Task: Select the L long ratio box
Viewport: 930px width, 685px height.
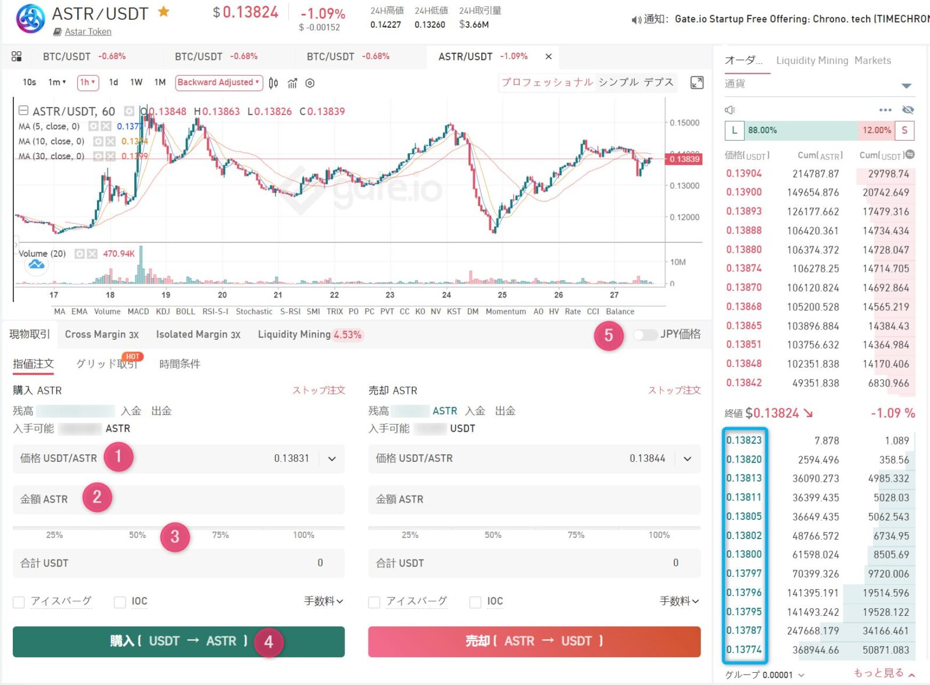Action: (x=734, y=130)
